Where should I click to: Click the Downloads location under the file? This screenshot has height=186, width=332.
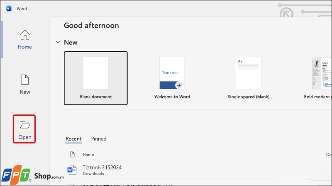click(93, 174)
